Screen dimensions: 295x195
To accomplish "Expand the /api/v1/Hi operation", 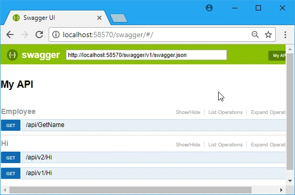I will point(39,173).
